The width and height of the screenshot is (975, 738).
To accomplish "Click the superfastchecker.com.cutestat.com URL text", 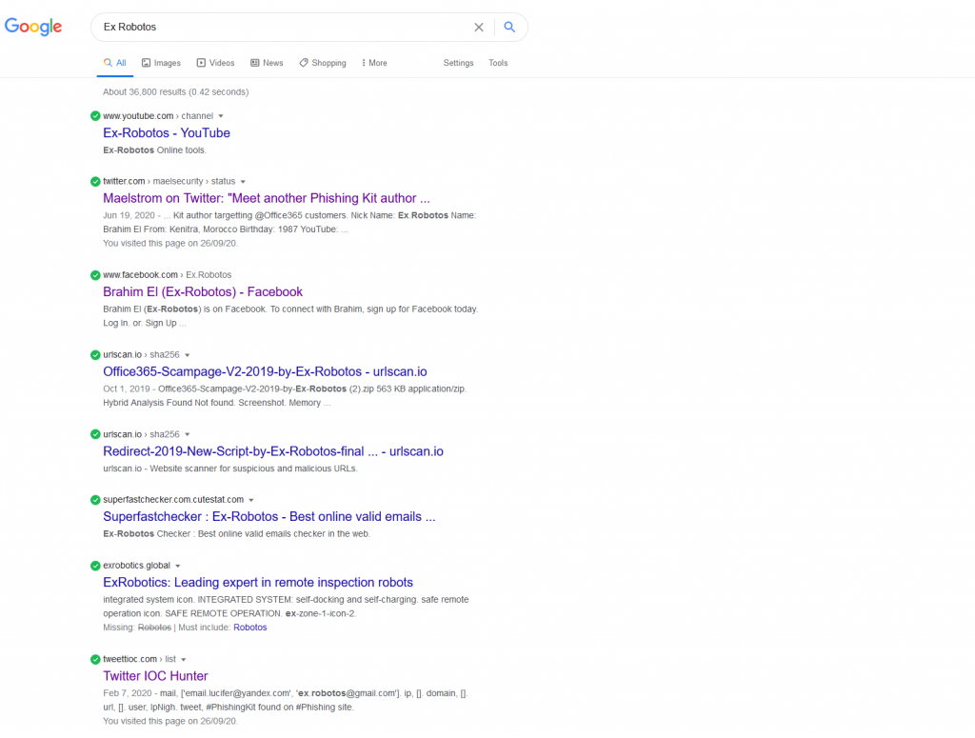I will [x=173, y=500].
